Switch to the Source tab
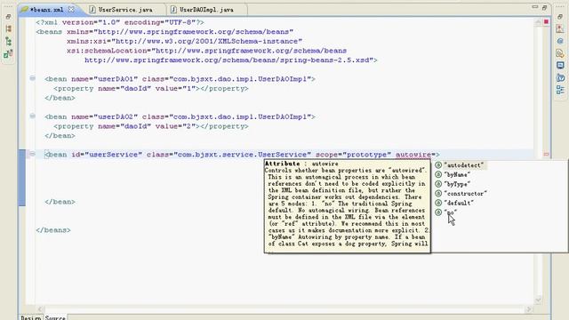 click(x=55, y=317)
